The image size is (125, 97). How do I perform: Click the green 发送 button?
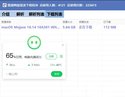point(57,74)
